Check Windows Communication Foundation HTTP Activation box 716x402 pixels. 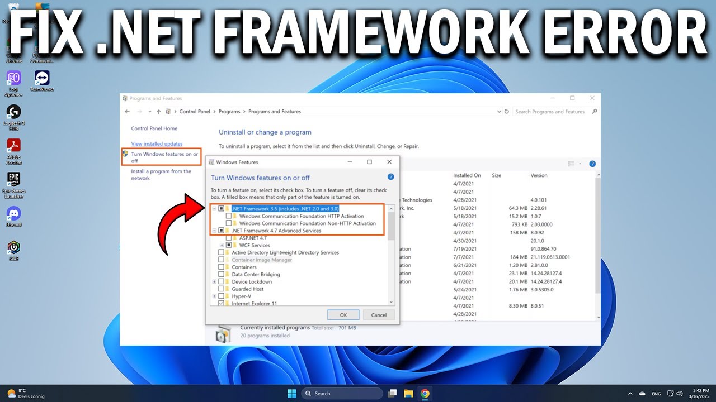pyautogui.click(x=228, y=216)
